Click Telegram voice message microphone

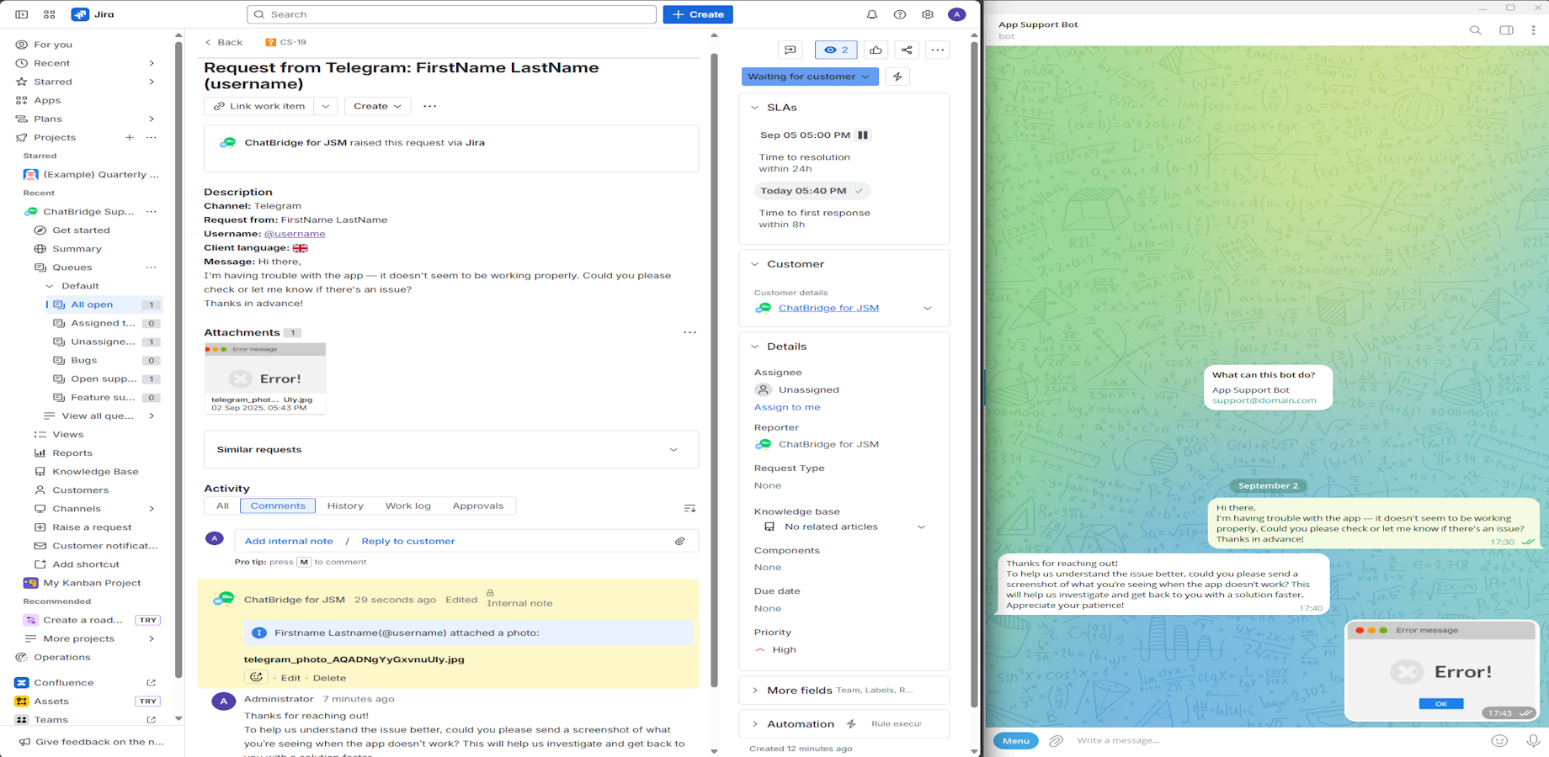pos(1532,740)
